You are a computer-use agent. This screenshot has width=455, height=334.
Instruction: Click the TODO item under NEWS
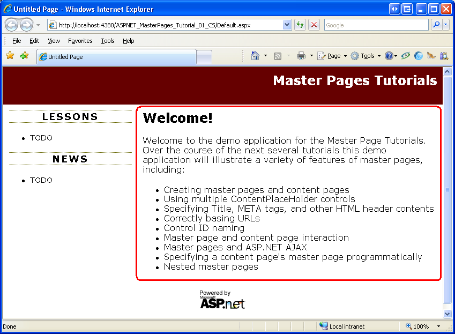tap(41, 180)
